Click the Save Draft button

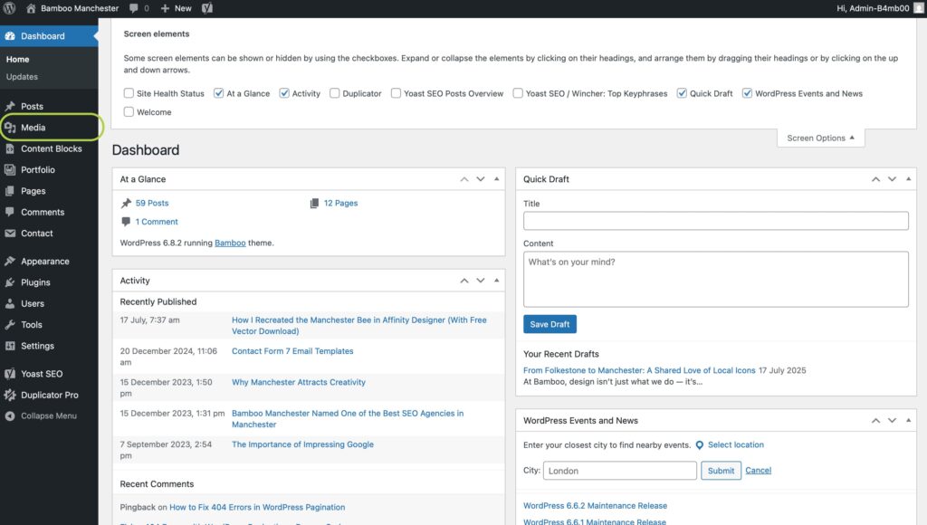(x=550, y=324)
